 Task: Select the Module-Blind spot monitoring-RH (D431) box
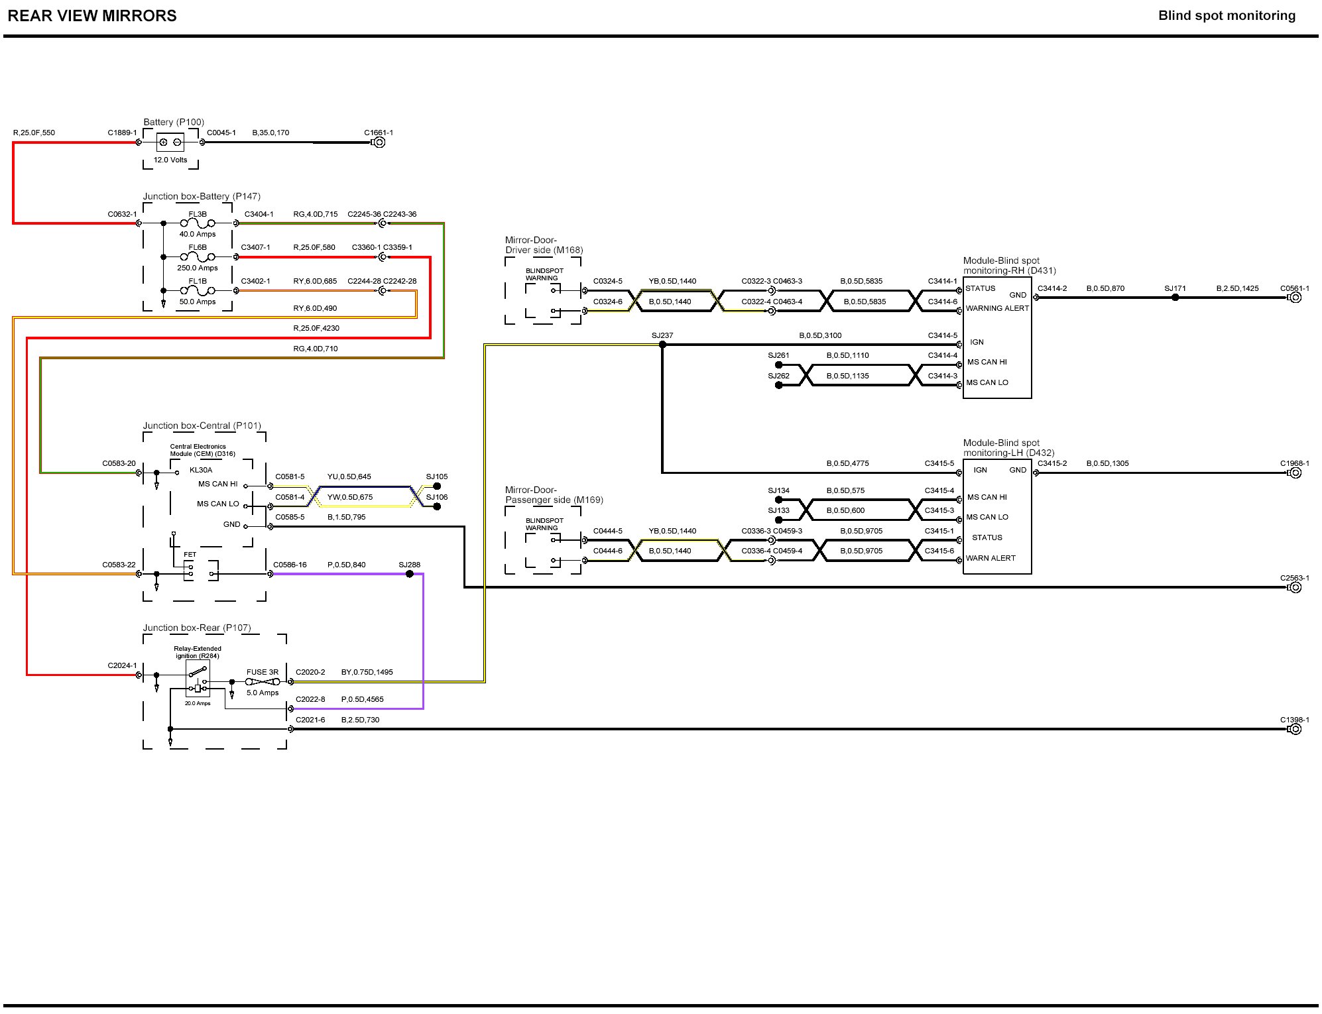pos(997,338)
